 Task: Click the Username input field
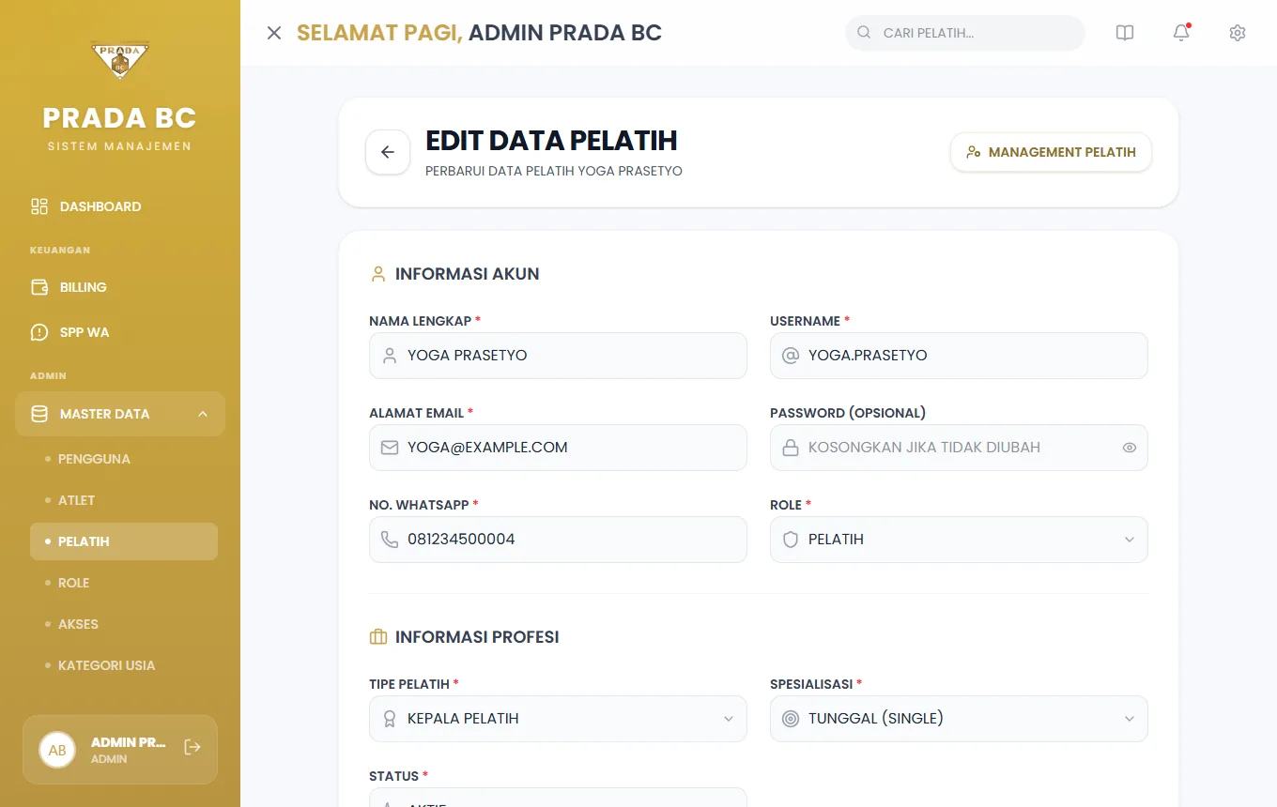pyautogui.click(x=959, y=356)
